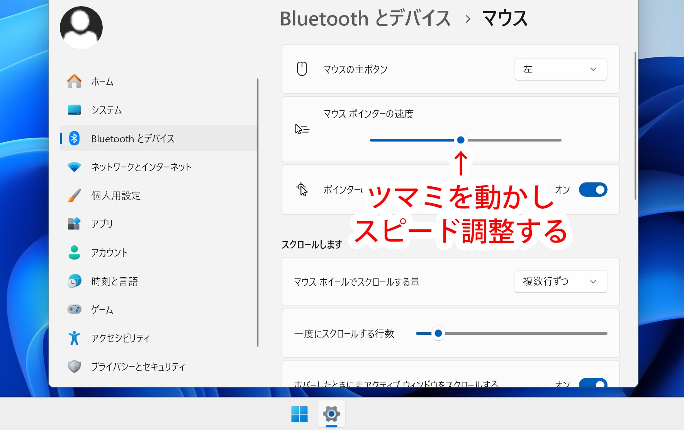Click the Personalization paintbrush icon
The height and width of the screenshot is (430, 684).
74,196
